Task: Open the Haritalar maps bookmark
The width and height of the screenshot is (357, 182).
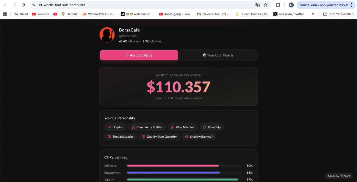Action: [x=70, y=14]
